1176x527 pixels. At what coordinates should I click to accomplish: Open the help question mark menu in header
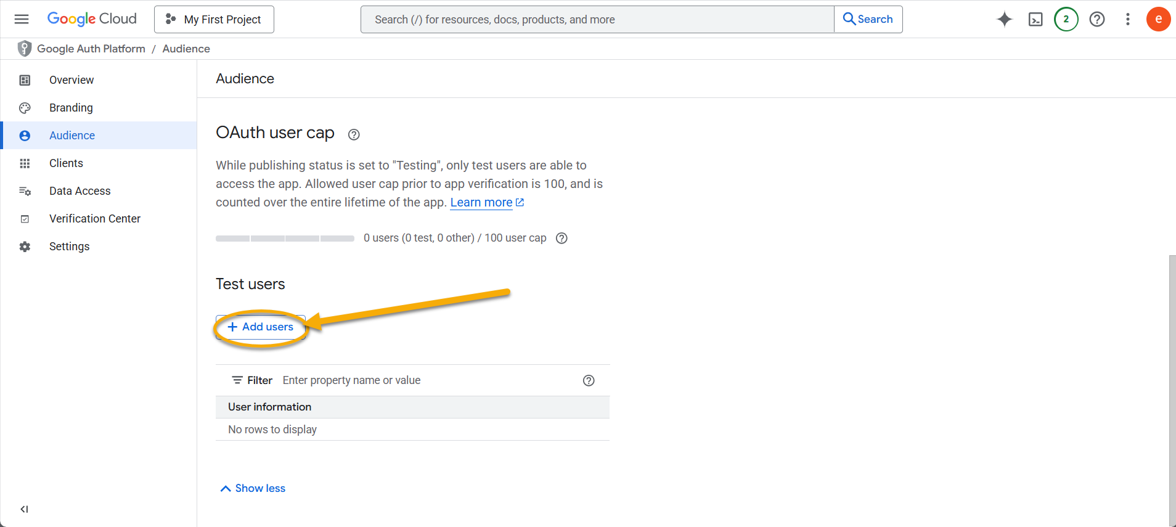pyautogui.click(x=1097, y=19)
